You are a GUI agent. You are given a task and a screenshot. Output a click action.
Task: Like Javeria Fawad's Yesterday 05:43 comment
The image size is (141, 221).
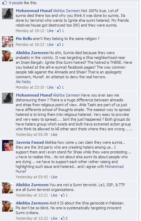pos(54,177)
